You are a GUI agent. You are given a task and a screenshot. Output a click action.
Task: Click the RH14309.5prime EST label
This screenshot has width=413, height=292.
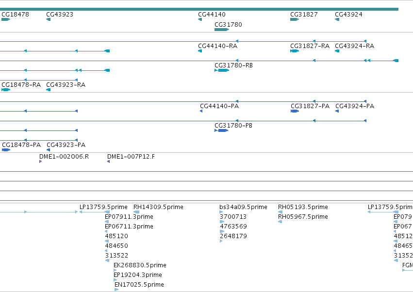pos(158,207)
